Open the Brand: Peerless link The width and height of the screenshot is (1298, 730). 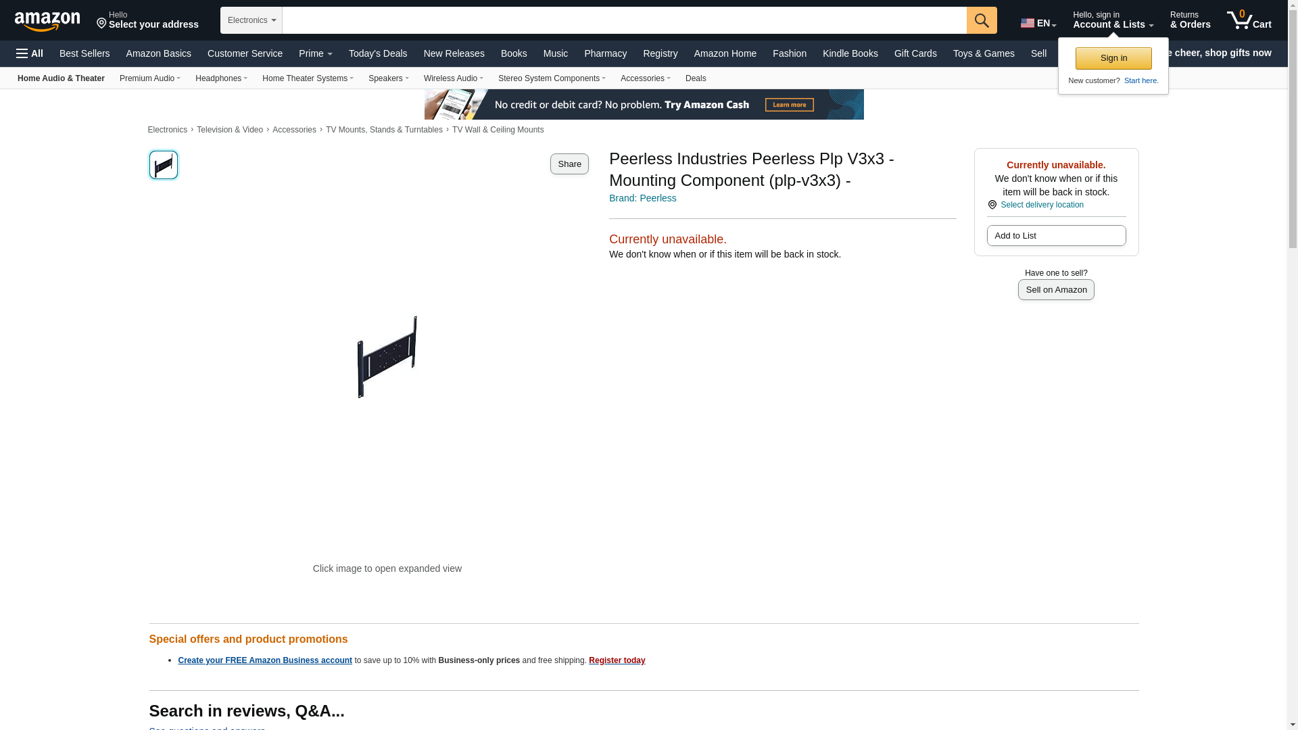coord(643,198)
